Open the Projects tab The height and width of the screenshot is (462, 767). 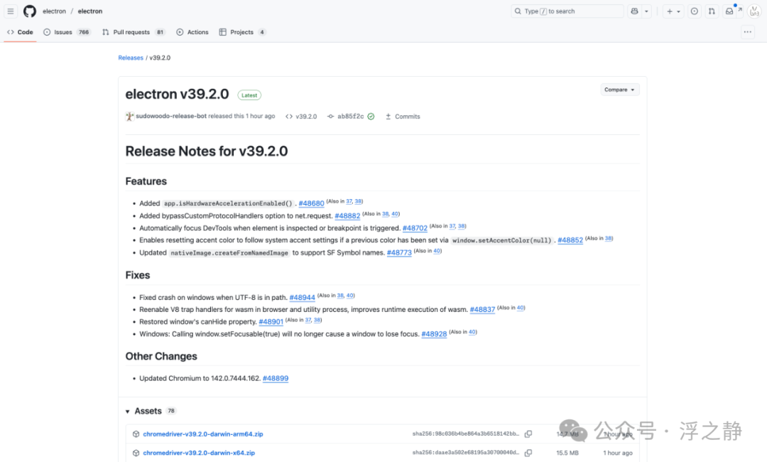pos(242,32)
